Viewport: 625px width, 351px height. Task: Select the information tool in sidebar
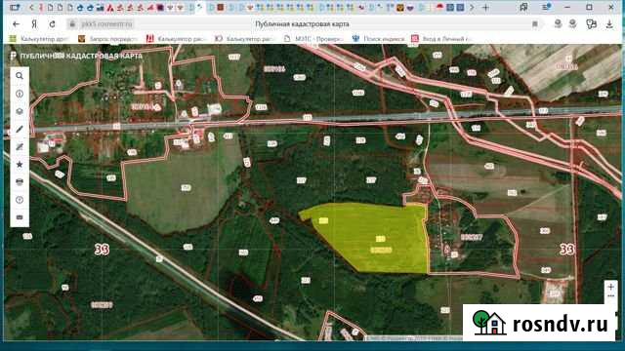[20, 94]
